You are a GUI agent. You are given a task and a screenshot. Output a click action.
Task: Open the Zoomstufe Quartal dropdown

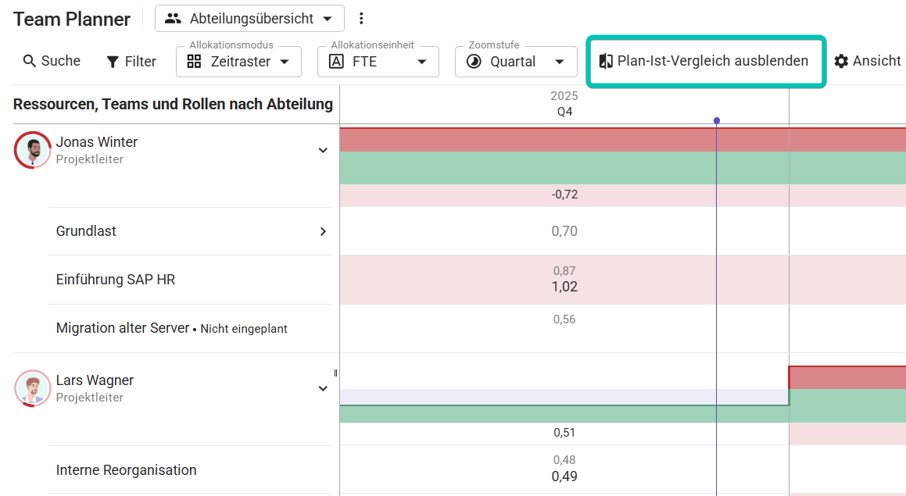516,62
